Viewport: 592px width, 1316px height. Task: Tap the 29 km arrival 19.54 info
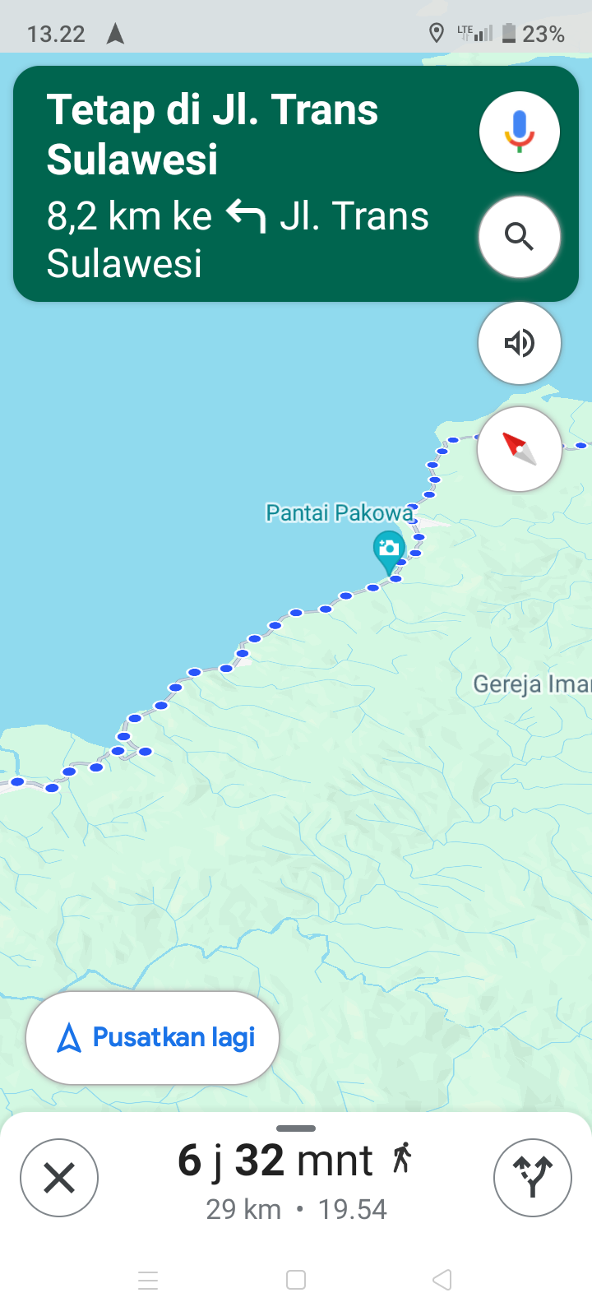(x=296, y=1209)
